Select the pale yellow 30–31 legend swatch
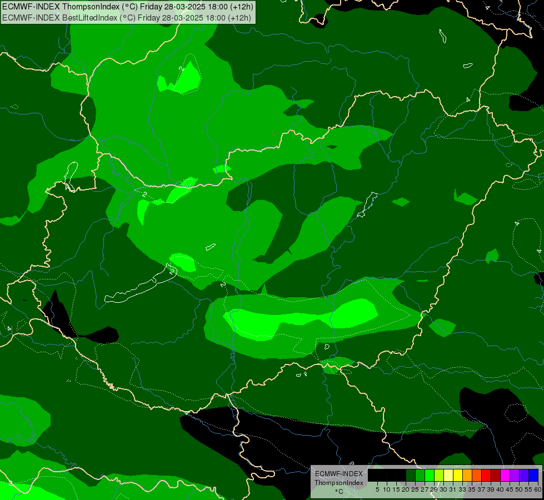The width and height of the screenshot is (544, 500). [448, 475]
